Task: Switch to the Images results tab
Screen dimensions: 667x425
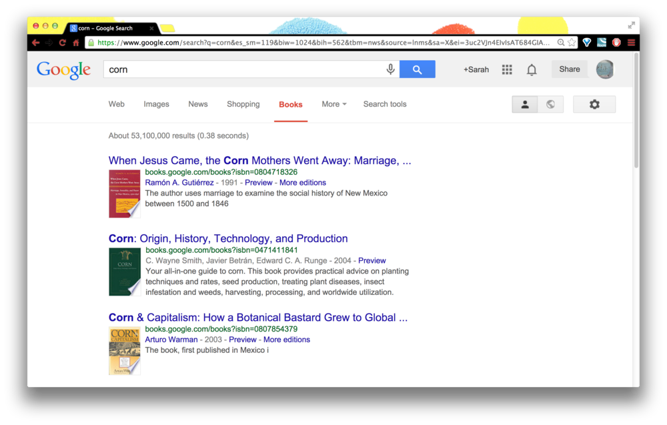Action: tap(156, 104)
